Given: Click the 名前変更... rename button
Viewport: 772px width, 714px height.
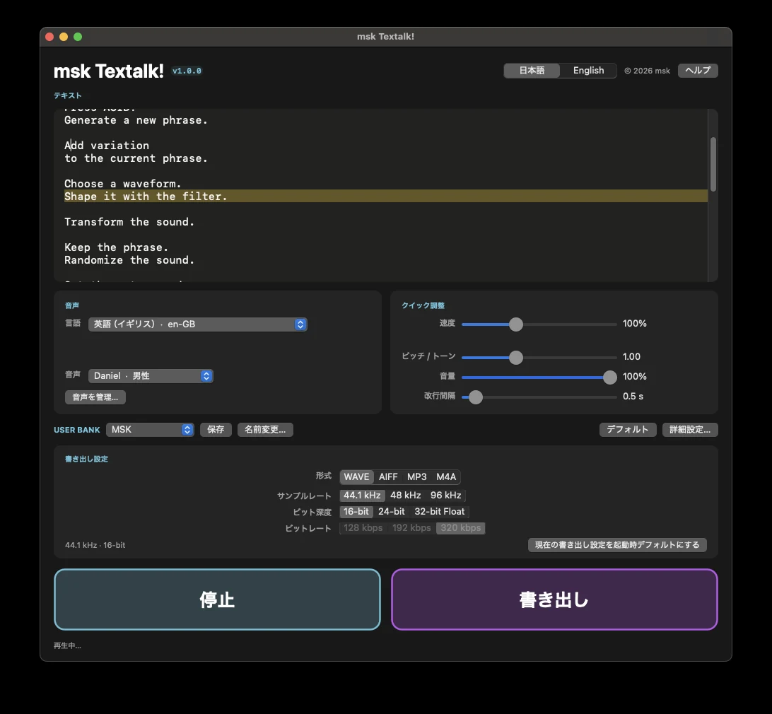Looking at the screenshot, I should 265,429.
